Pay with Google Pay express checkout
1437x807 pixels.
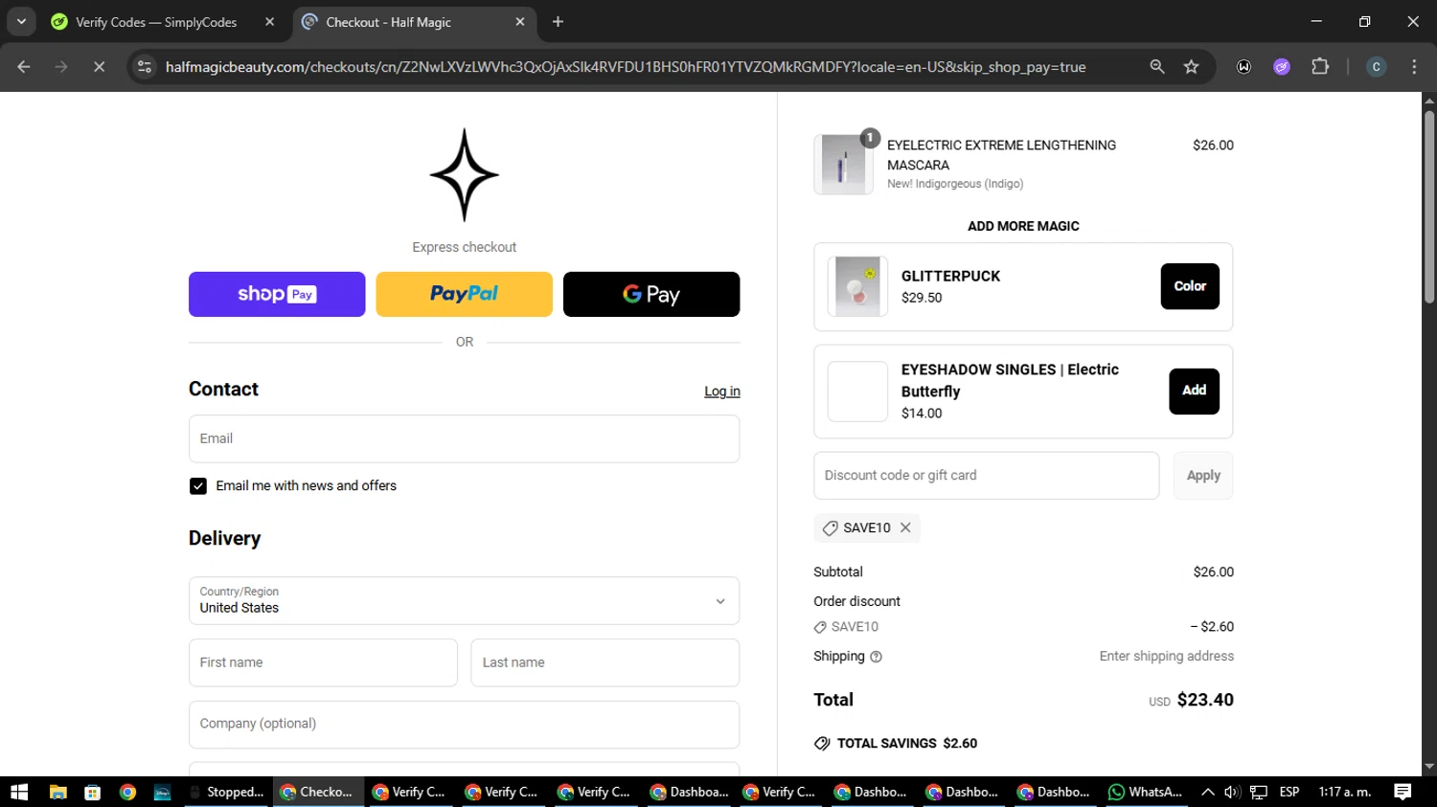[651, 294]
